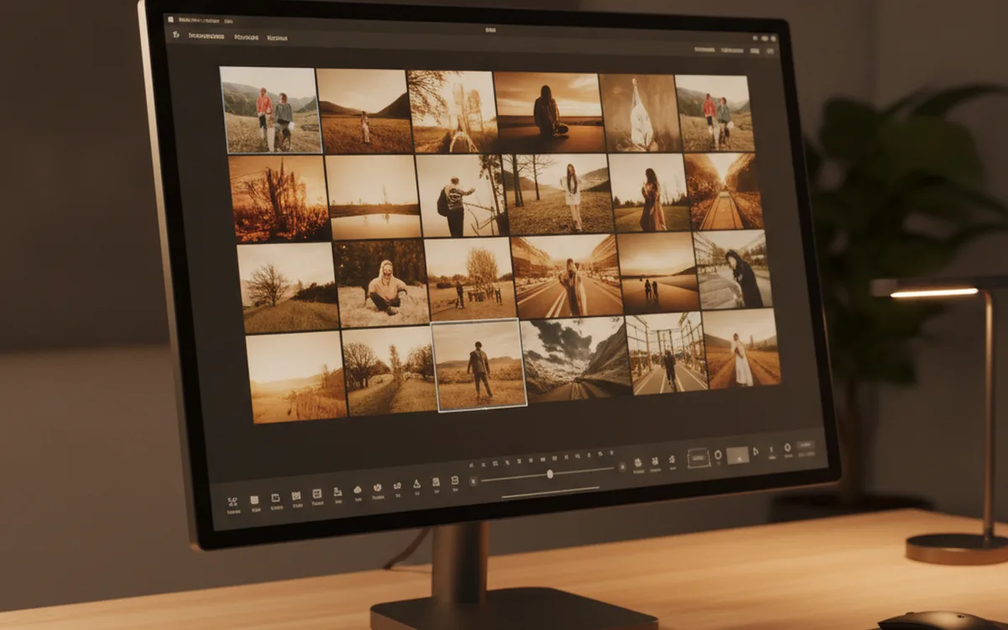Image resolution: width=1008 pixels, height=630 pixels.
Task: Click the cloud icon in the bottom toolbar
Action: click(358, 490)
